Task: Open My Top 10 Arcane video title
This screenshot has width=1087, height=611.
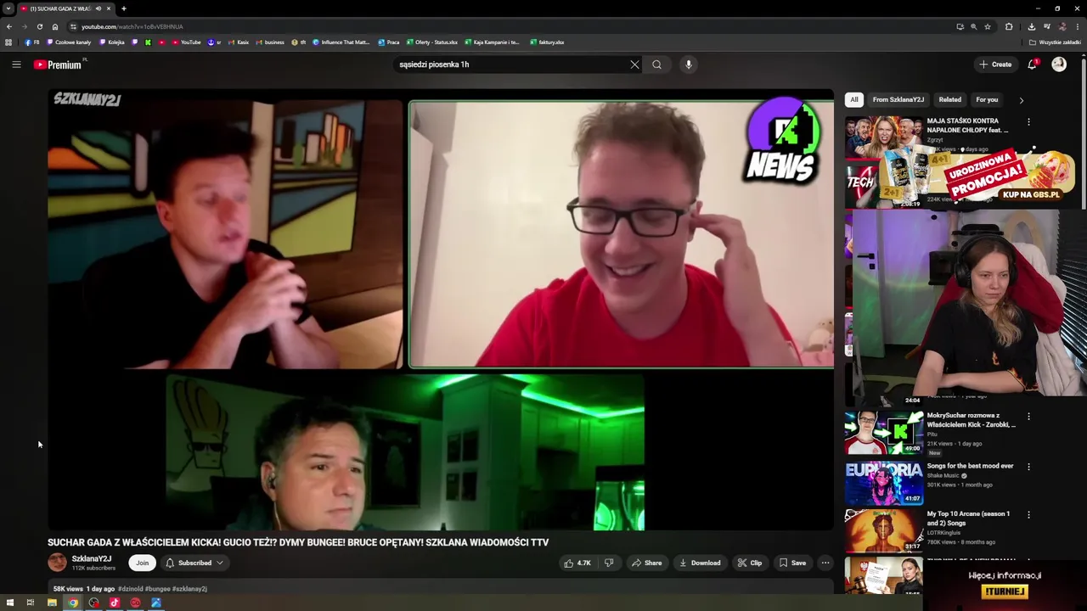Action: [969, 519]
